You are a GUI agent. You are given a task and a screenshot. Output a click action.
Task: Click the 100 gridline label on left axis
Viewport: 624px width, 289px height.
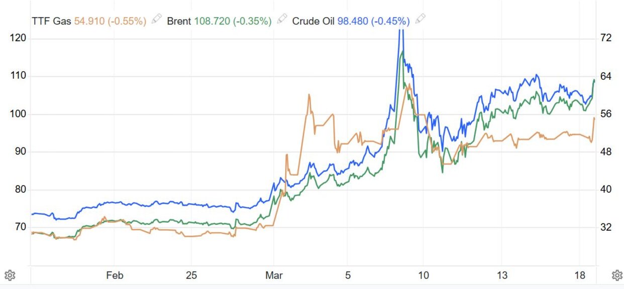coord(18,114)
